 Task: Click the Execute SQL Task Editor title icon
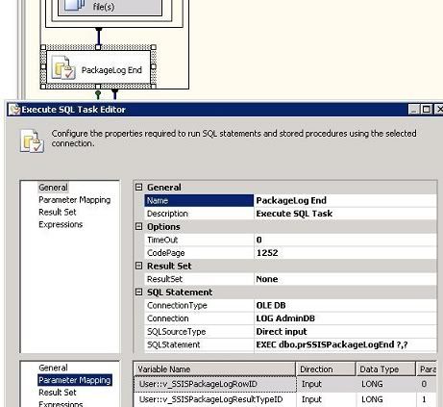[x=14, y=110]
